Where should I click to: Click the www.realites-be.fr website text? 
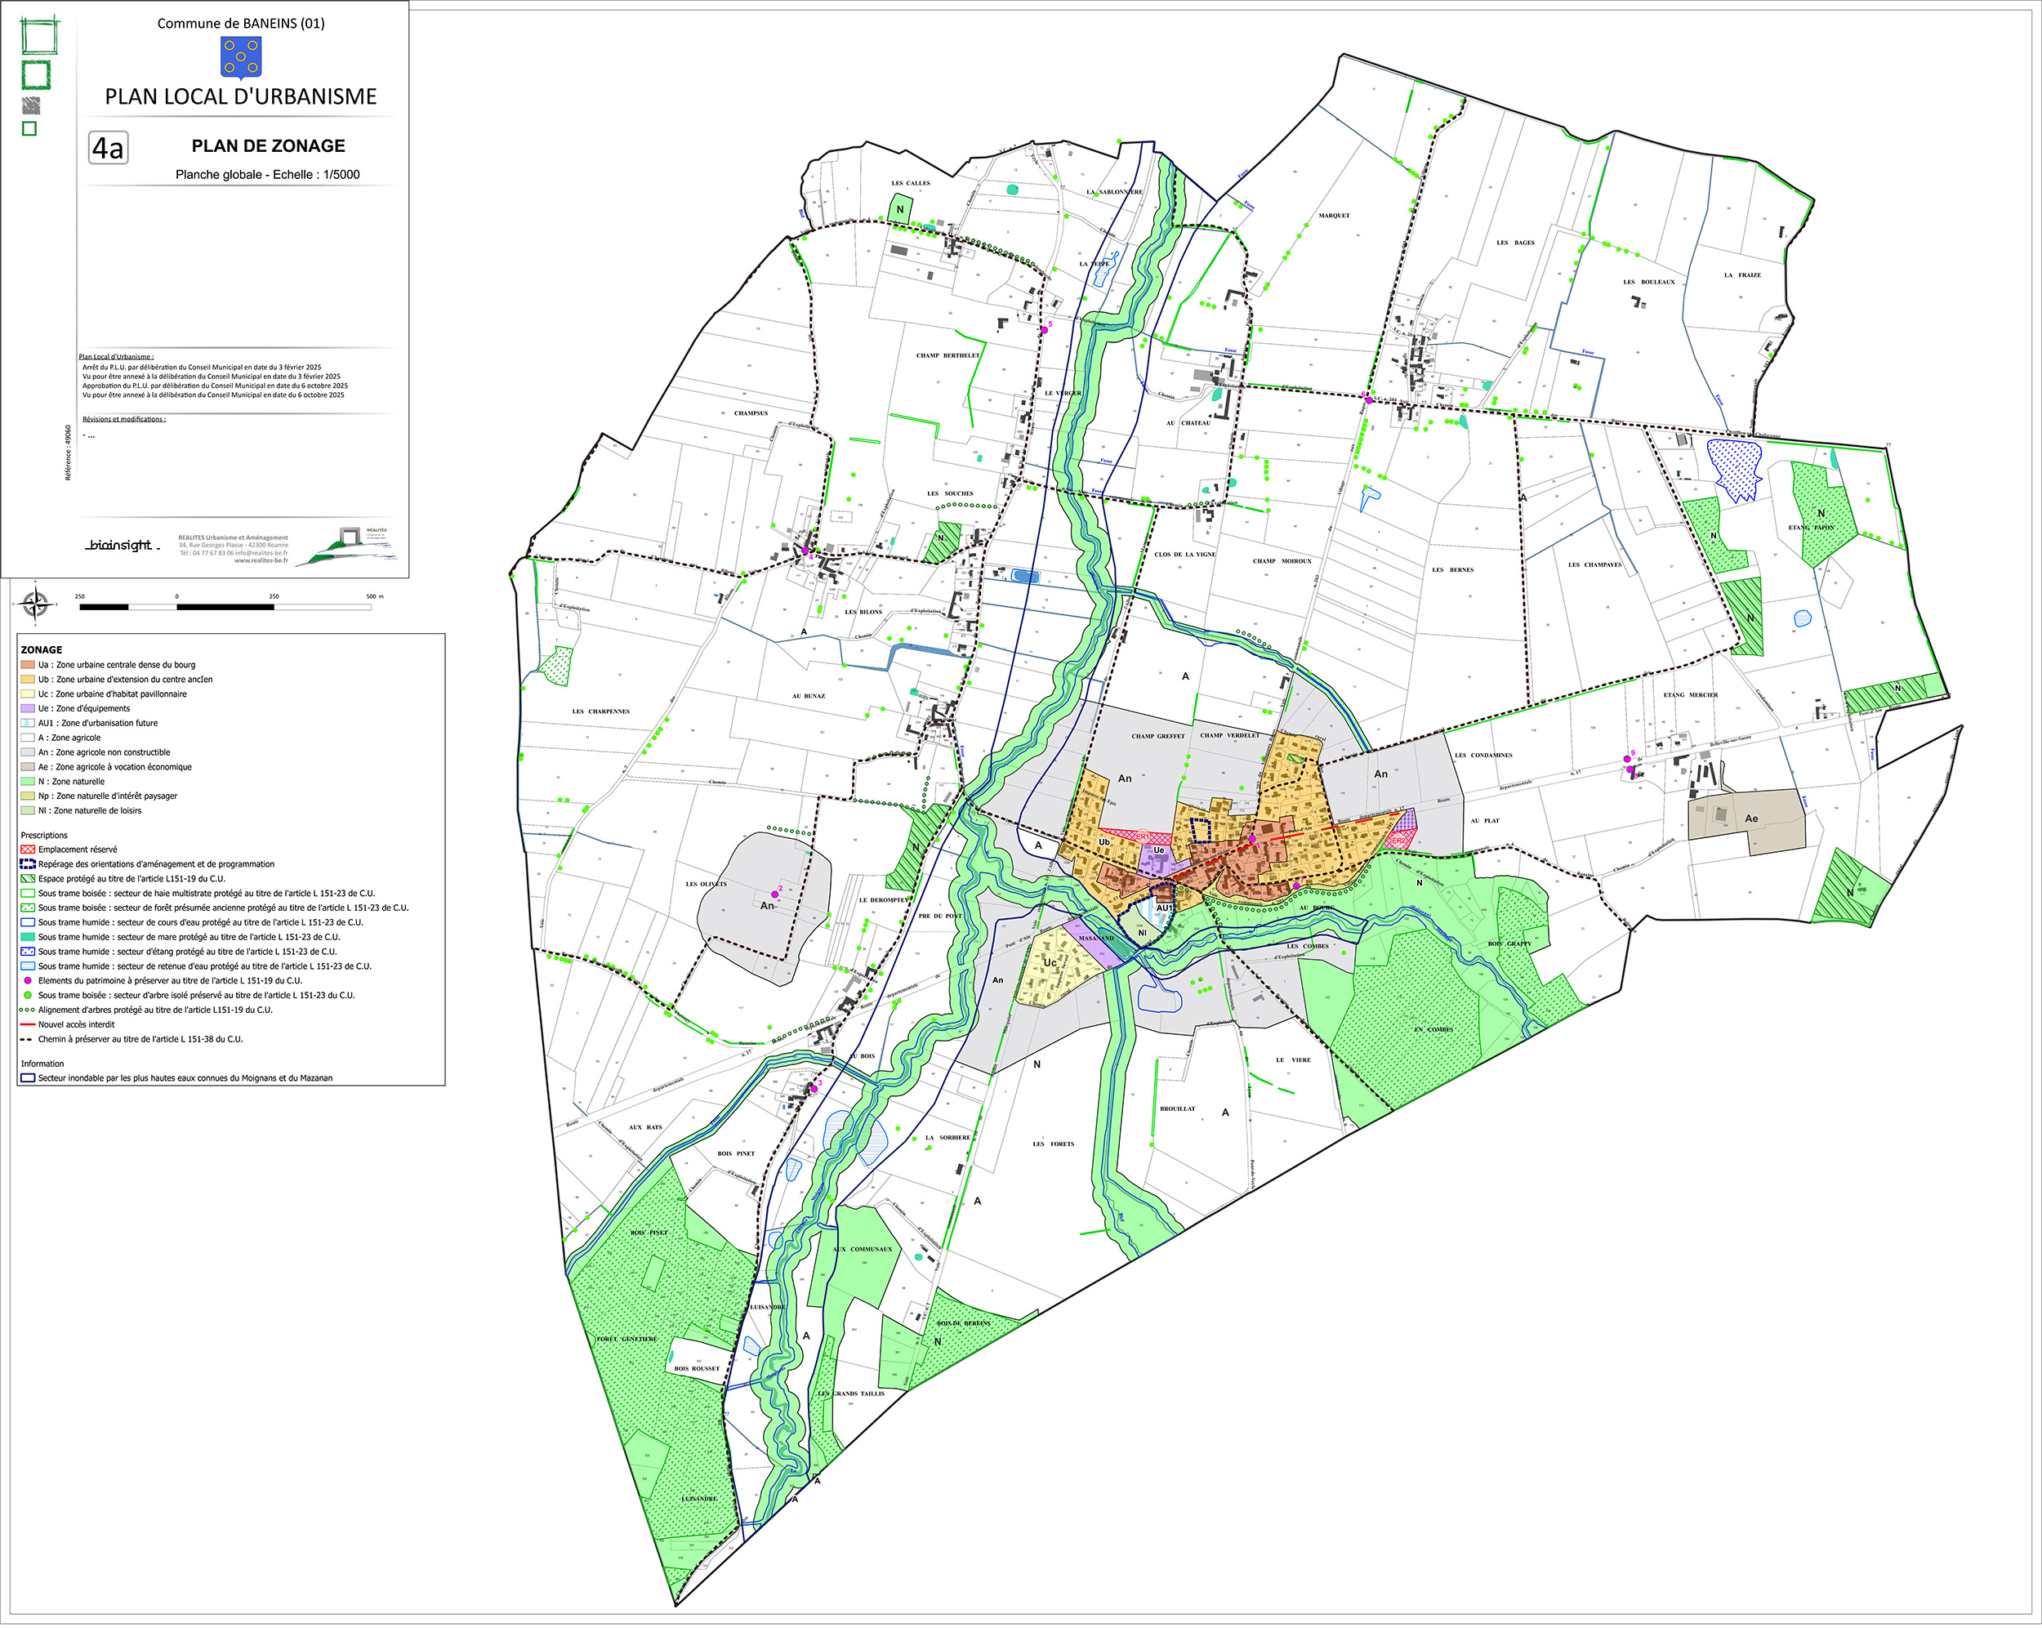point(261,560)
